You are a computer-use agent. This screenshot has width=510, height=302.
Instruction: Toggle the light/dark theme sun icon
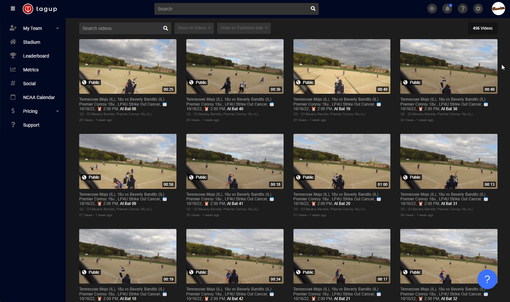432,9
